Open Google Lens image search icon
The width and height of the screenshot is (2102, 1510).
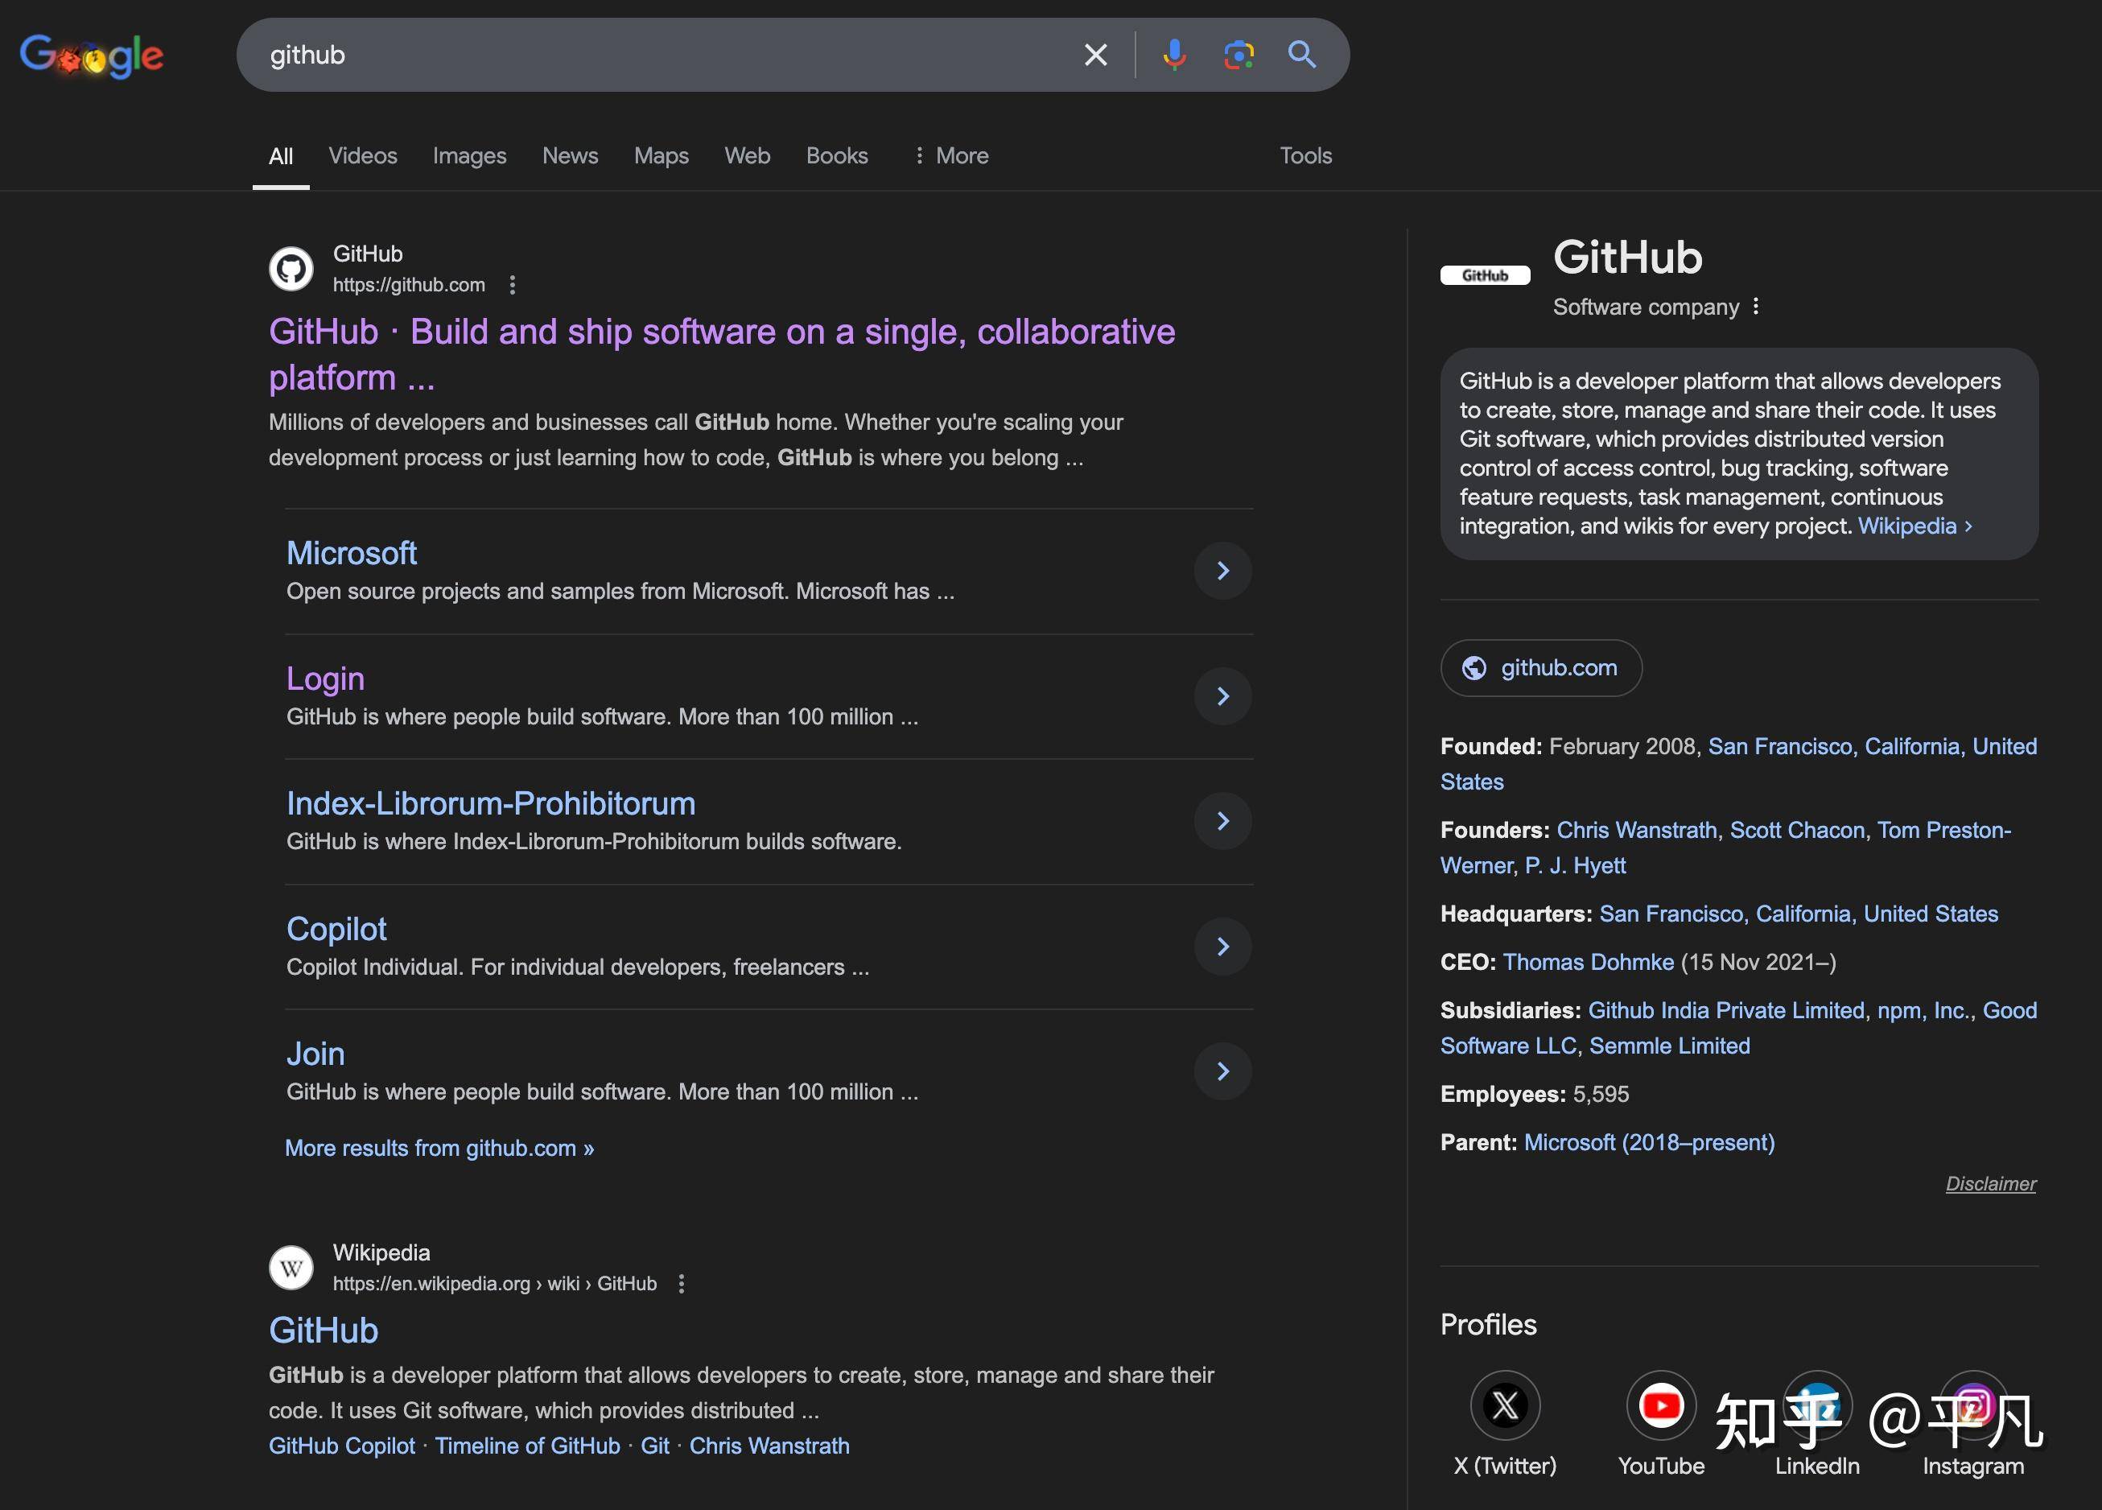point(1239,55)
